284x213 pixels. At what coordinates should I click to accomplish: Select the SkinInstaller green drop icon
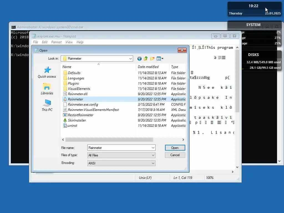(65, 120)
